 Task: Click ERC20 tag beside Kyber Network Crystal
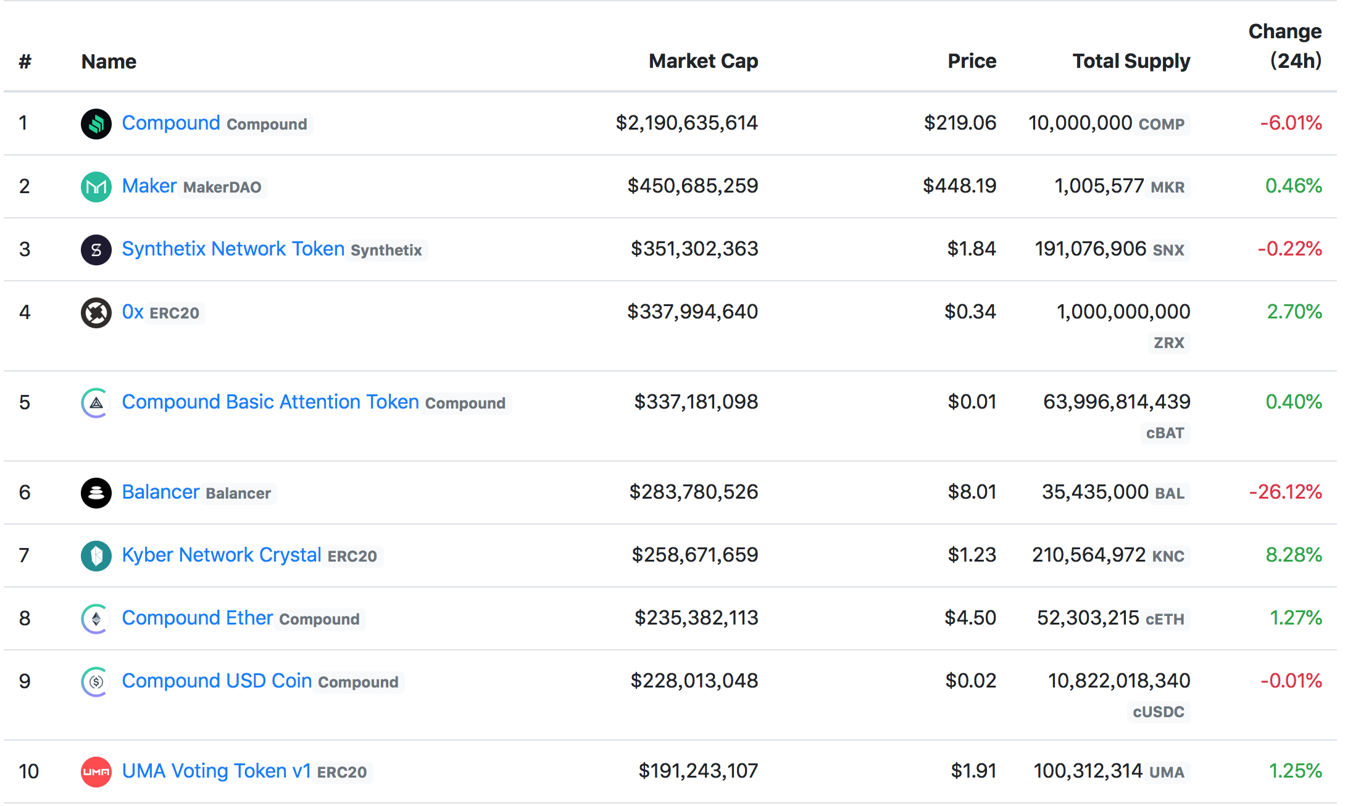(x=352, y=556)
